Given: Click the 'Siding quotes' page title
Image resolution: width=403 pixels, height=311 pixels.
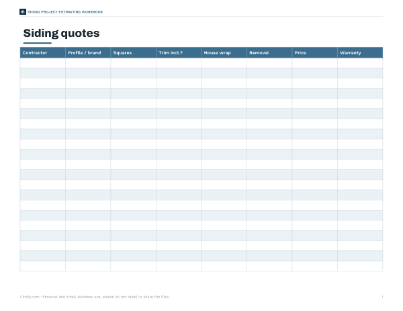Looking at the screenshot, I should 61,34.
